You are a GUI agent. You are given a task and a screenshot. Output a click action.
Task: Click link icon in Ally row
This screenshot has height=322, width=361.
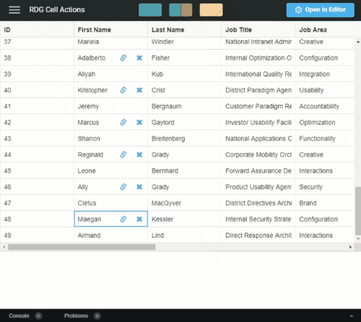tap(123, 187)
